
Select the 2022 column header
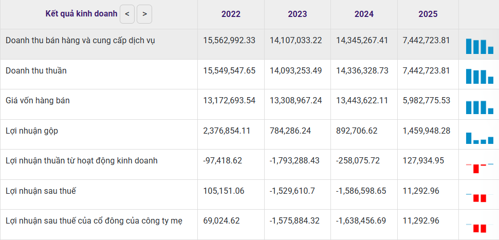(231, 14)
